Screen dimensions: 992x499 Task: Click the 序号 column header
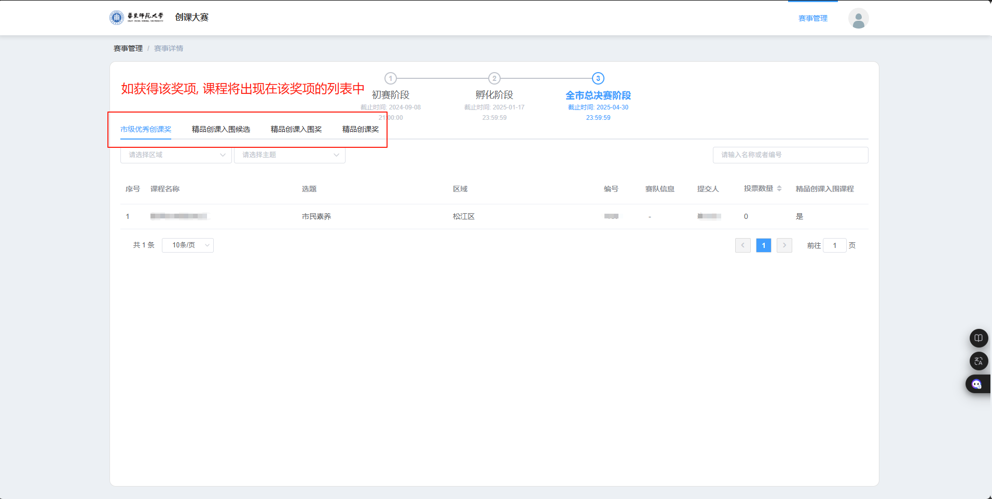click(133, 189)
